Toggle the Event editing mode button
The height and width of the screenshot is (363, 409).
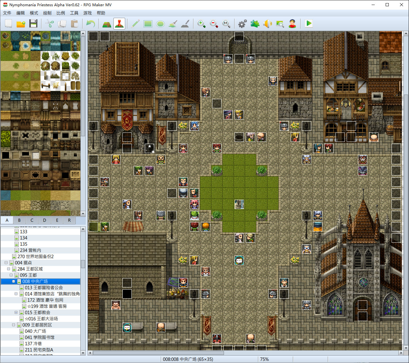pyautogui.click(x=119, y=24)
